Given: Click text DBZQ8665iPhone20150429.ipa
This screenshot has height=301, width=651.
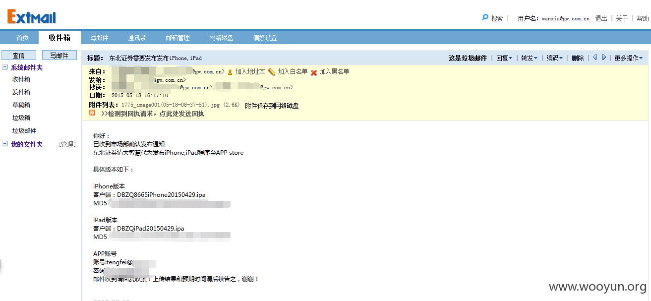Looking at the screenshot, I should pos(161,195).
